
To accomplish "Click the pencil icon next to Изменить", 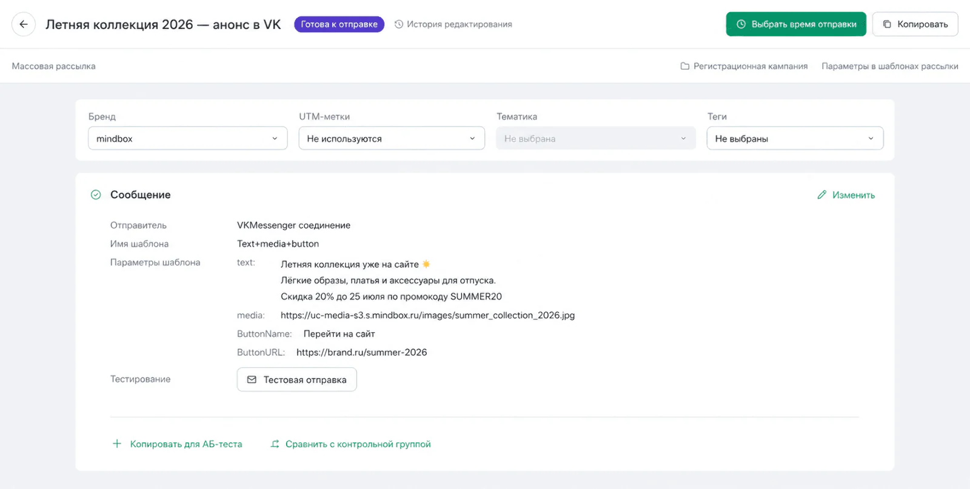I will 822,195.
